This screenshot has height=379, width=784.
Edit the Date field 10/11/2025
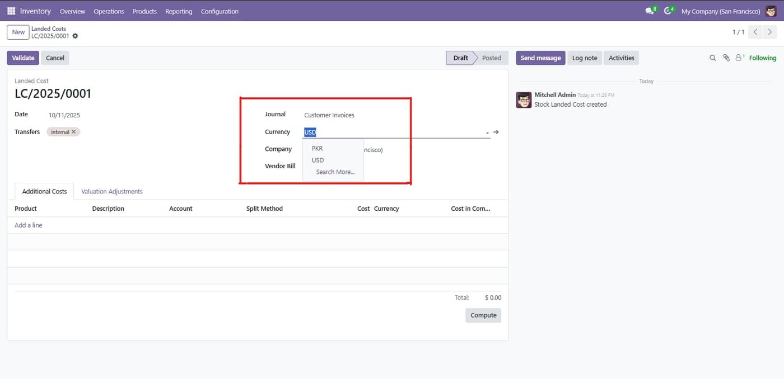tap(64, 115)
